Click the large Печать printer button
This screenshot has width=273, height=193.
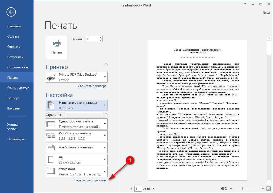tap(57, 48)
